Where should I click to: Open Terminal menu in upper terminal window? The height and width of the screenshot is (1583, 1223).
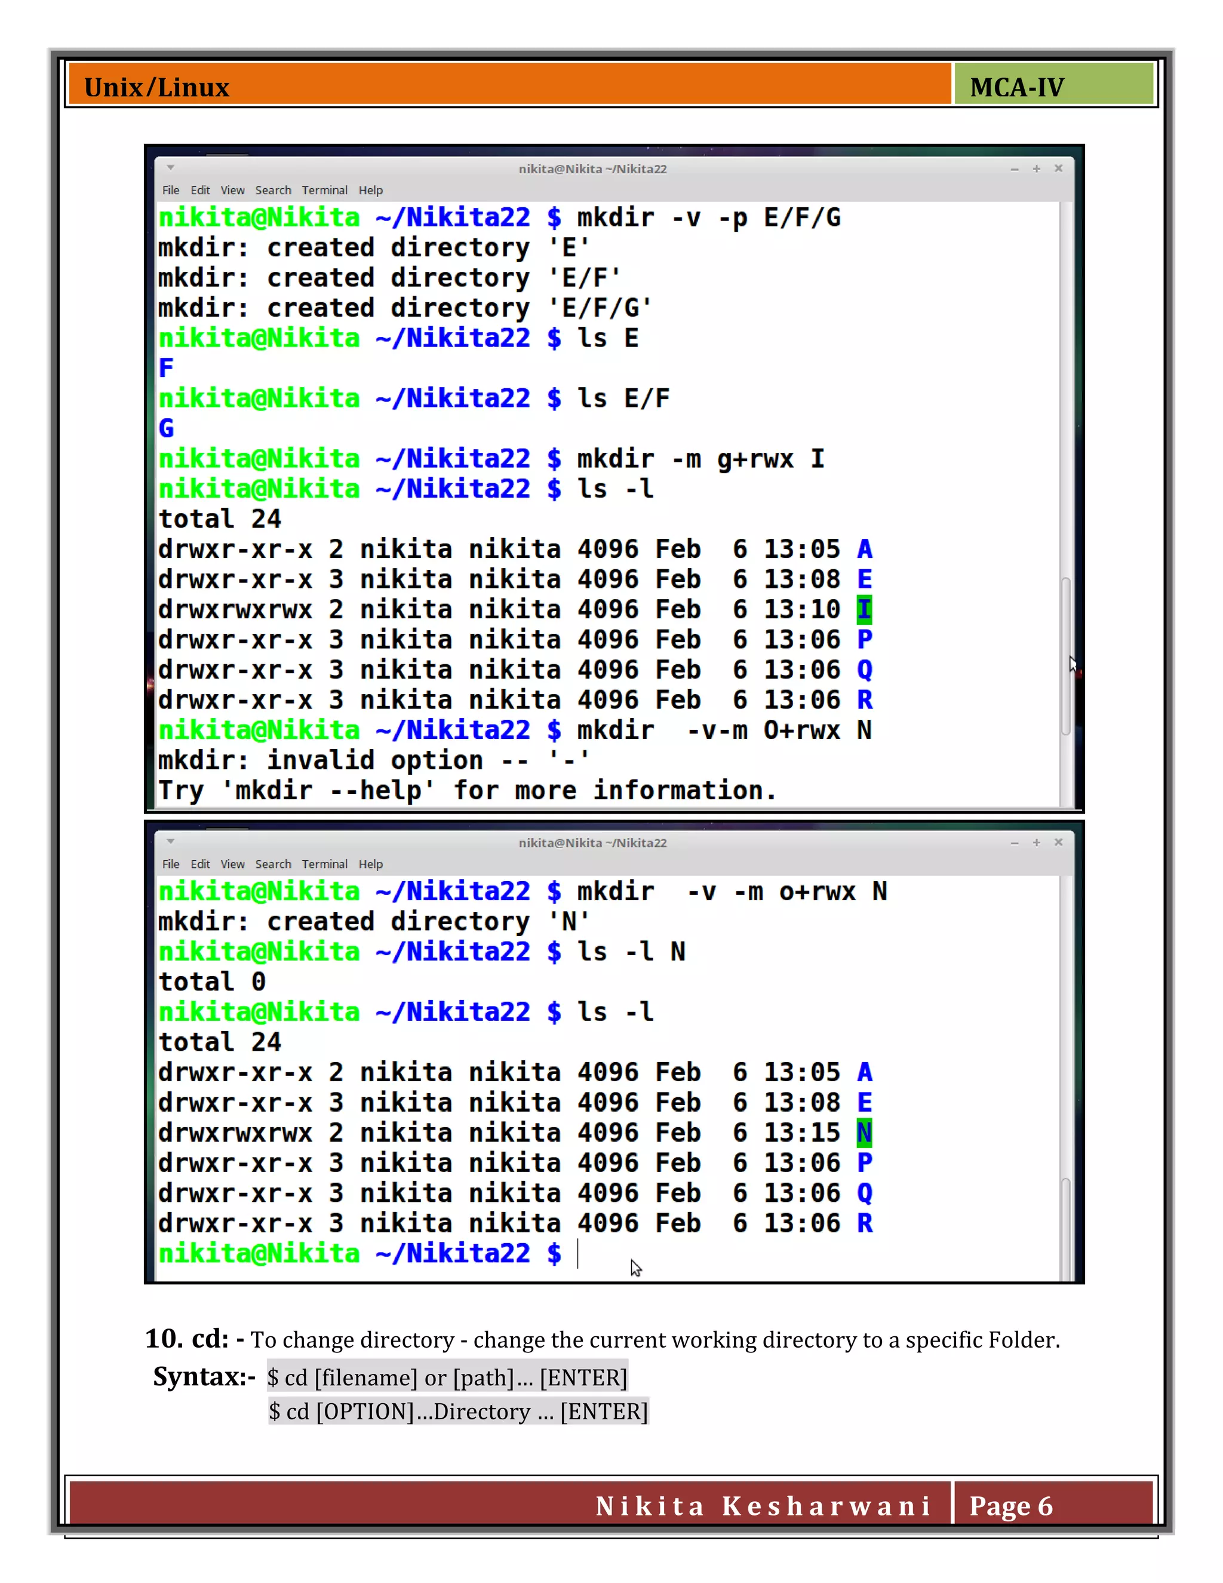(x=325, y=190)
